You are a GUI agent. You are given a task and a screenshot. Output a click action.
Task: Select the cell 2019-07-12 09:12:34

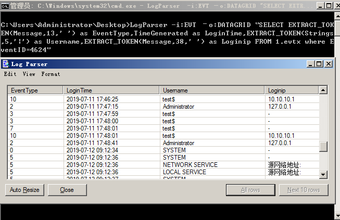coord(111,150)
